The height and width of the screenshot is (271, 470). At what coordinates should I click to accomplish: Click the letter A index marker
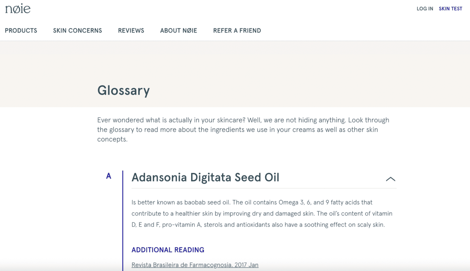[109, 176]
